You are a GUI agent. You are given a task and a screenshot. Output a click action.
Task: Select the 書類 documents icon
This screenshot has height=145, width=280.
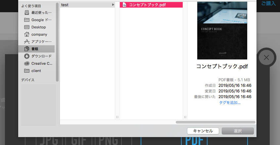(27, 49)
